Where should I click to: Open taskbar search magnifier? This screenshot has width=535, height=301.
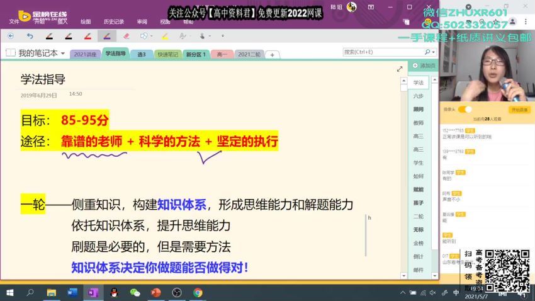coord(30,292)
